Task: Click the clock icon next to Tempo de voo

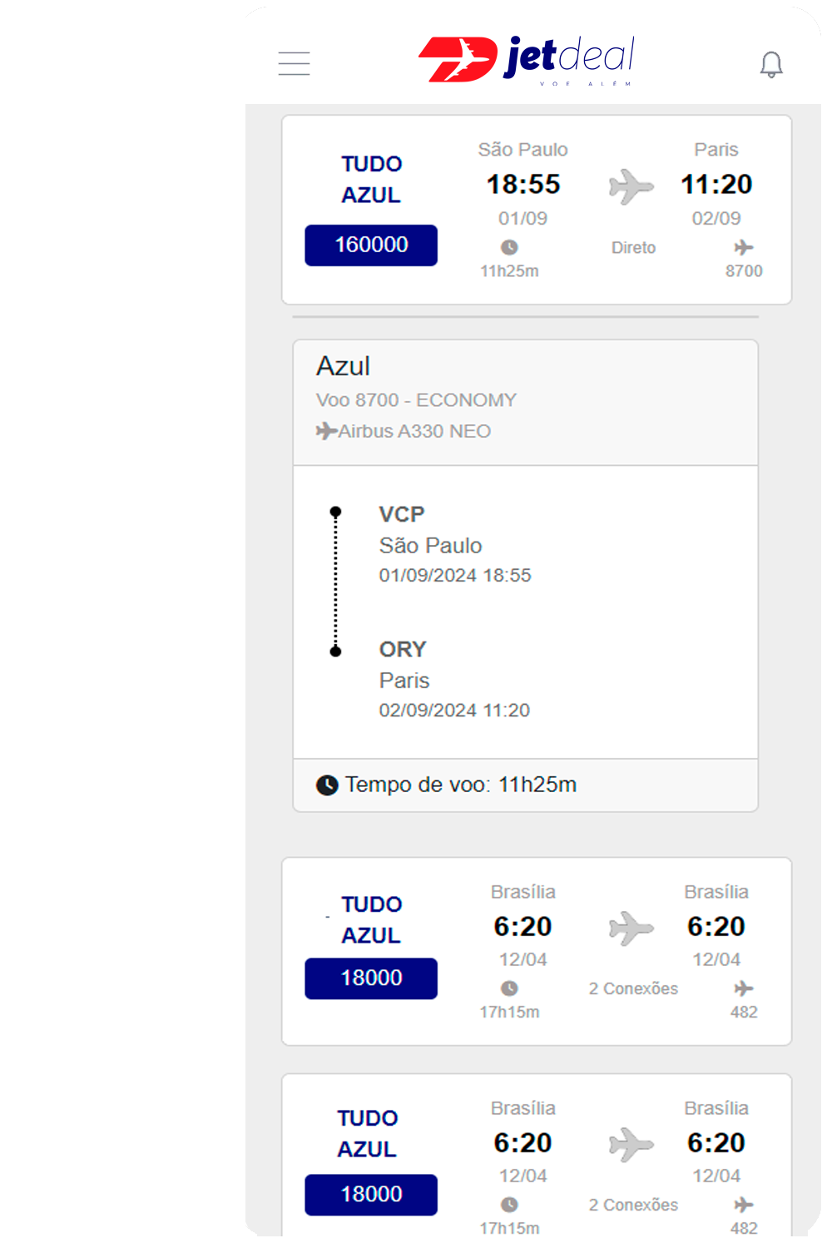Action: pos(327,785)
